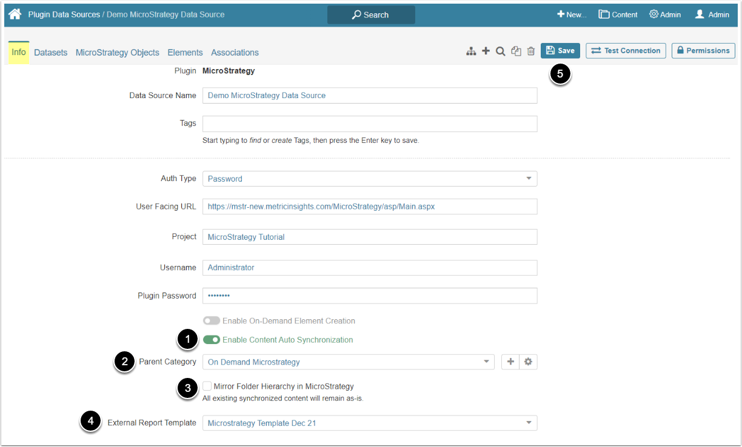
Task: Open the Admin gear menu
Action: point(665,15)
